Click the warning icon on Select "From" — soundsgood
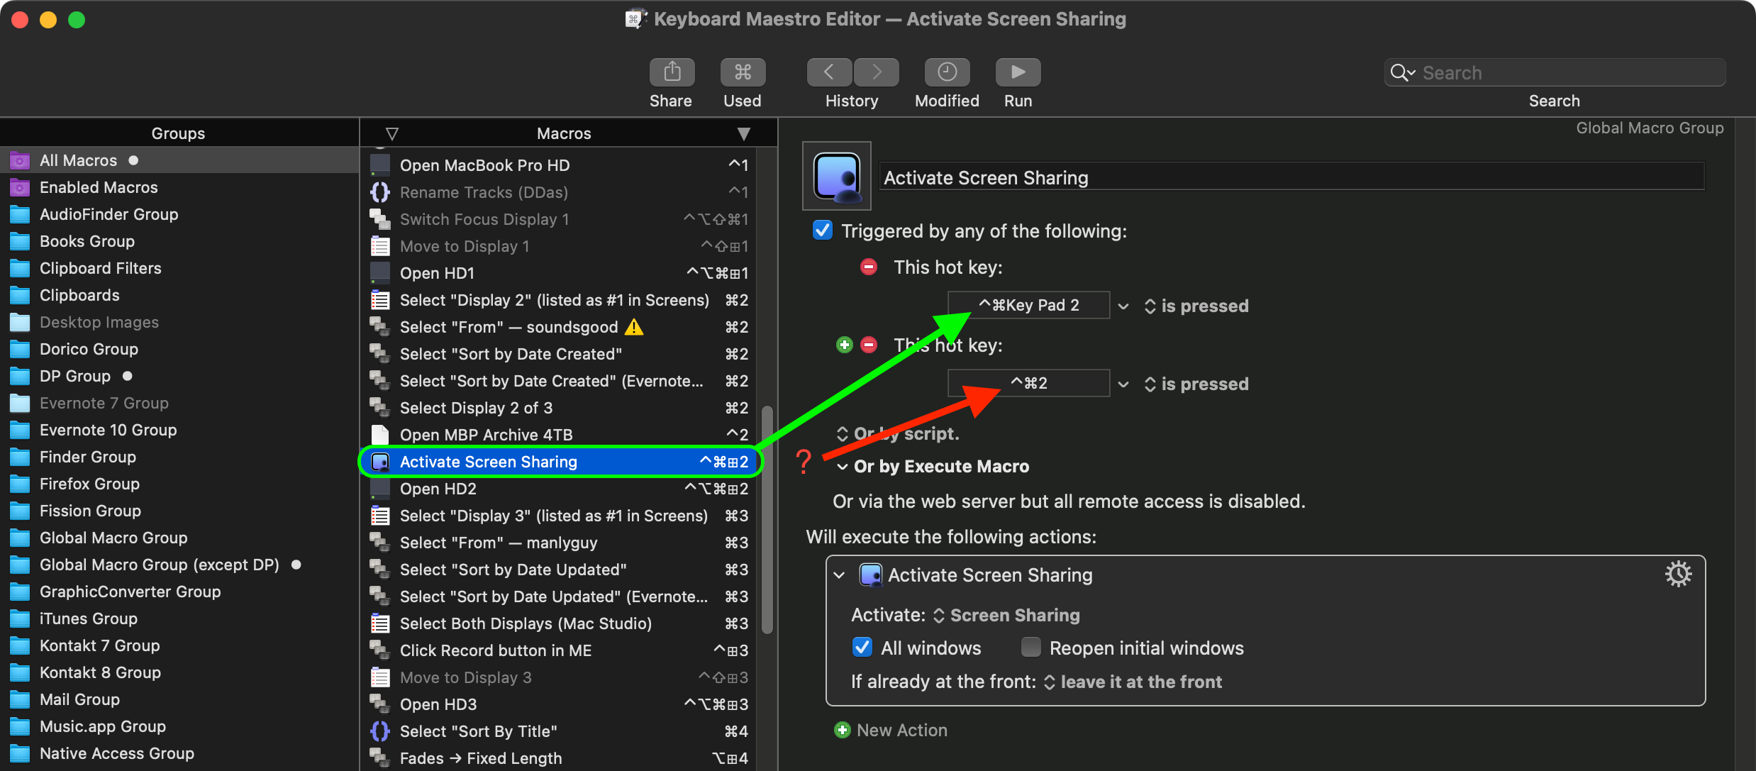This screenshot has width=1756, height=771. click(x=634, y=327)
